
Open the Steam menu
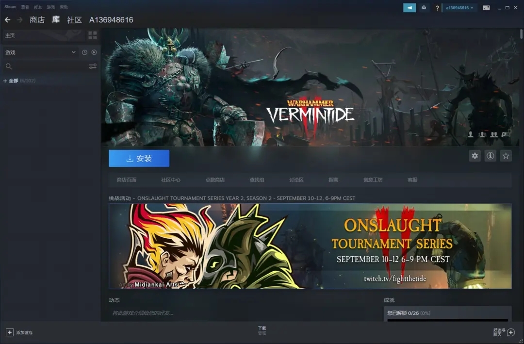[10, 7]
